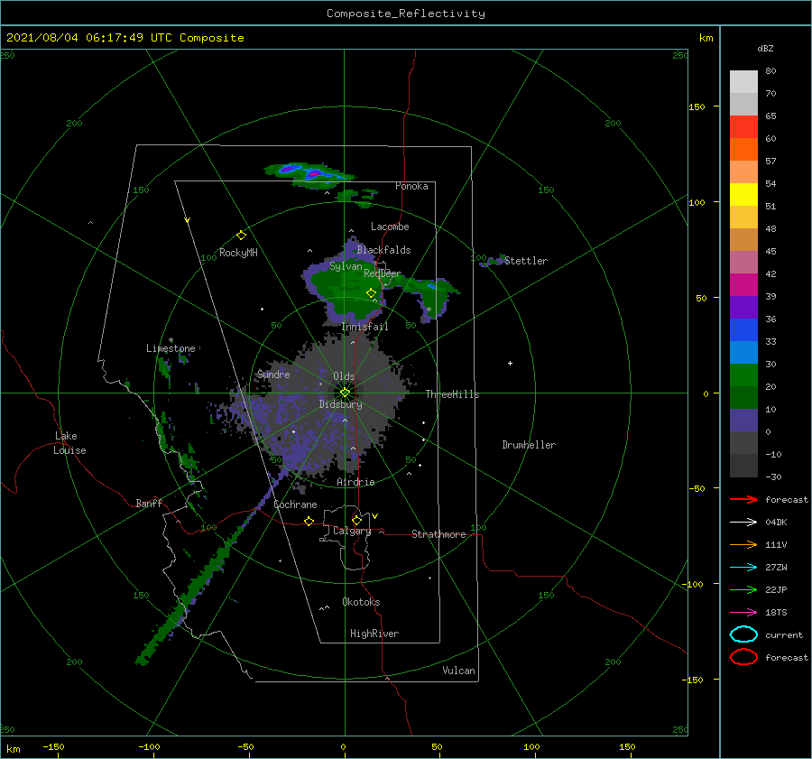Click the 2021/08/04 06:17:49 UTC timestamp
812x759 pixels.
pyautogui.click(x=88, y=38)
